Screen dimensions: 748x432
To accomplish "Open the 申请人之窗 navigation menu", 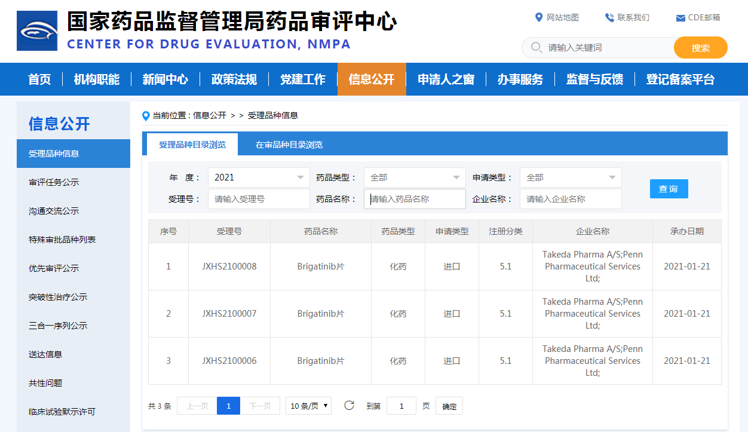I will tap(446, 79).
